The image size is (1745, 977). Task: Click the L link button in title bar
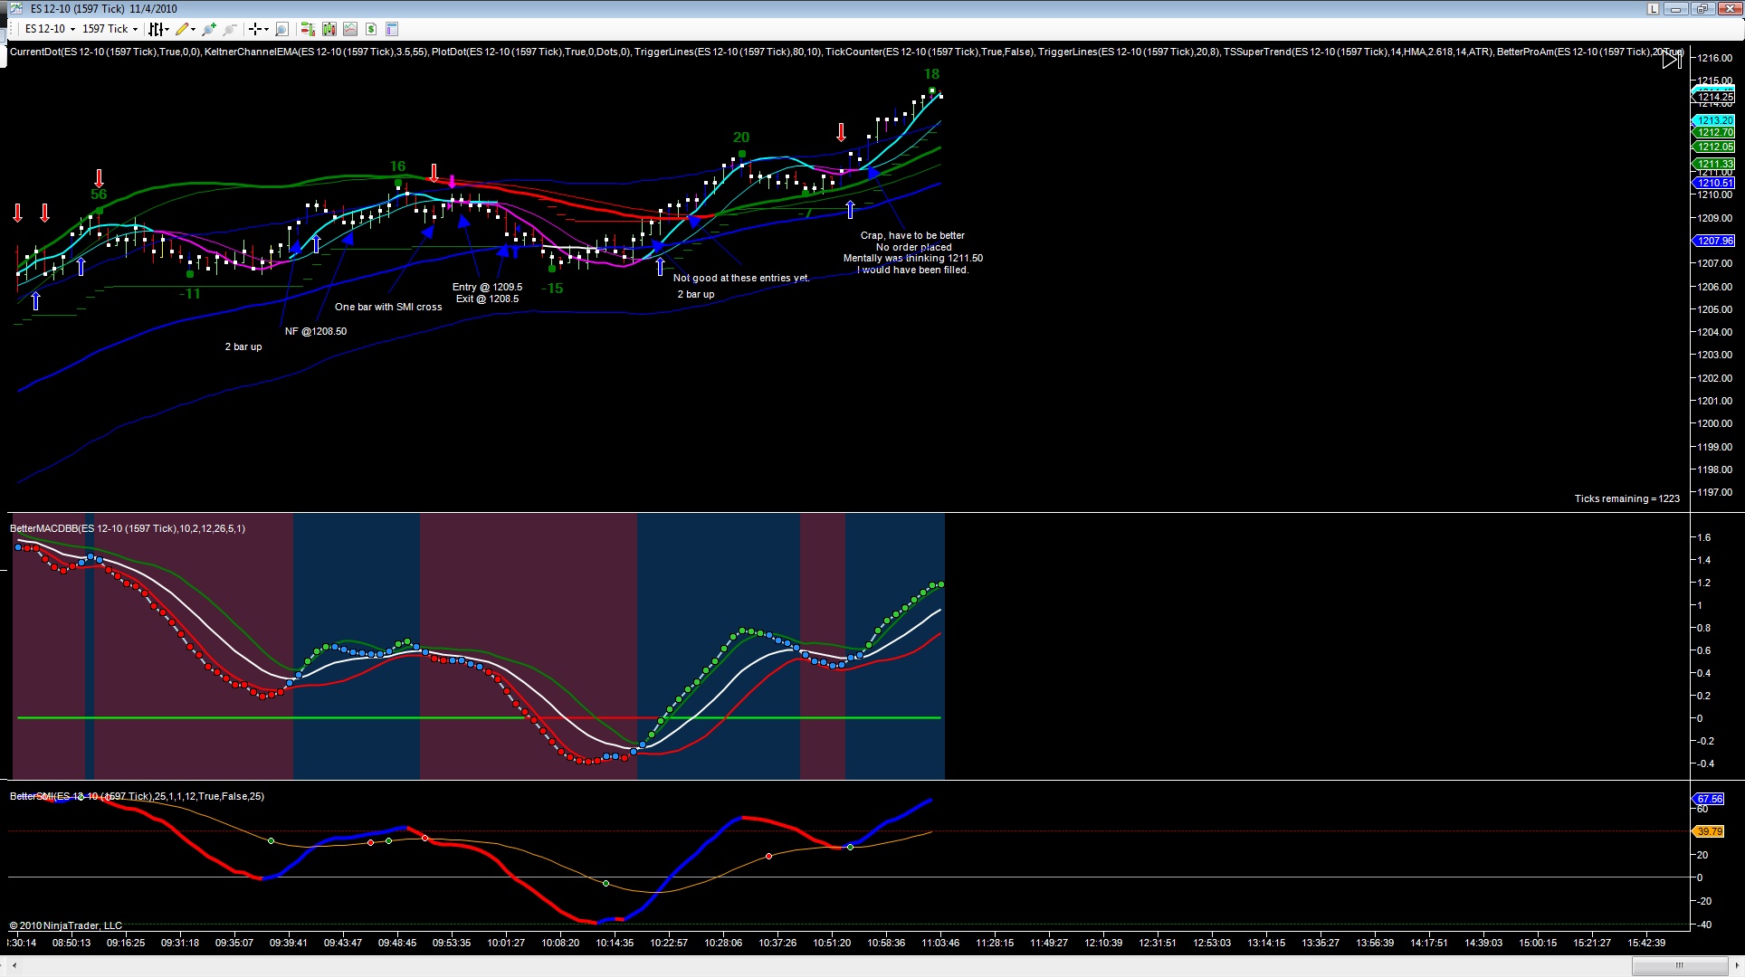[1653, 9]
